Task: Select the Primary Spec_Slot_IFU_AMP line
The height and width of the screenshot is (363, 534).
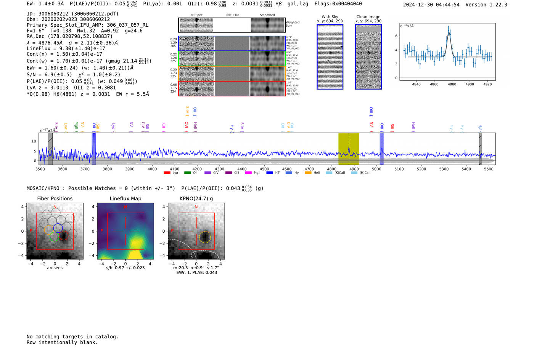Action: [87, 25]
